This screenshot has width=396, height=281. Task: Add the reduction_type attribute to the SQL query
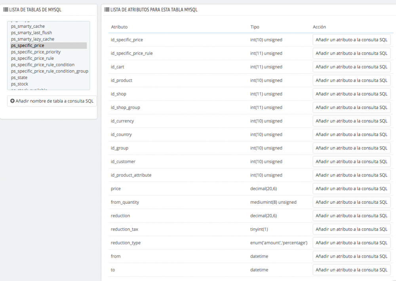point(352,243)
